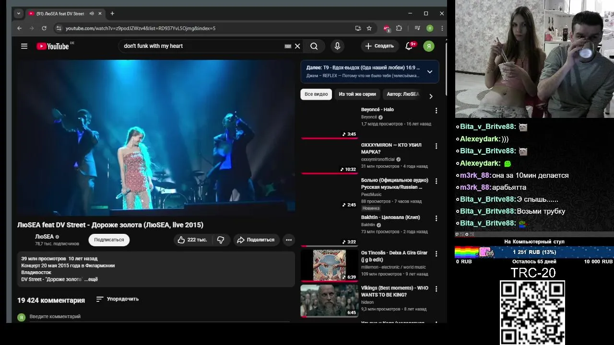Select the Все видео chip

click(316, 94)
